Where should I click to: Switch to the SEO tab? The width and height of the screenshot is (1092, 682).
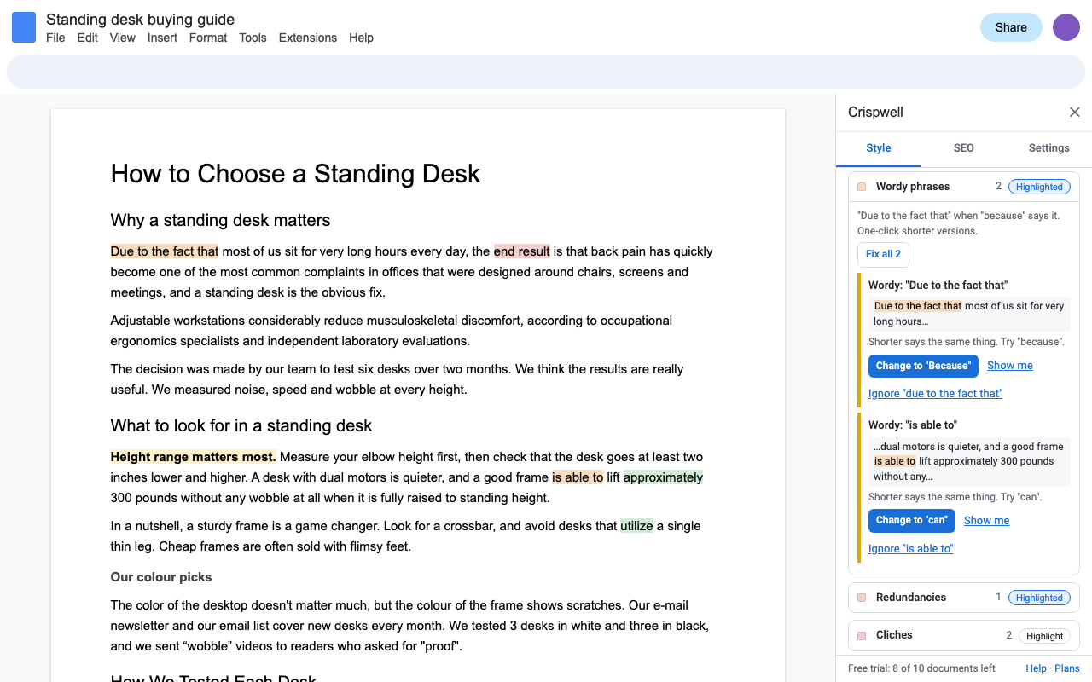[x=964, y=148]
